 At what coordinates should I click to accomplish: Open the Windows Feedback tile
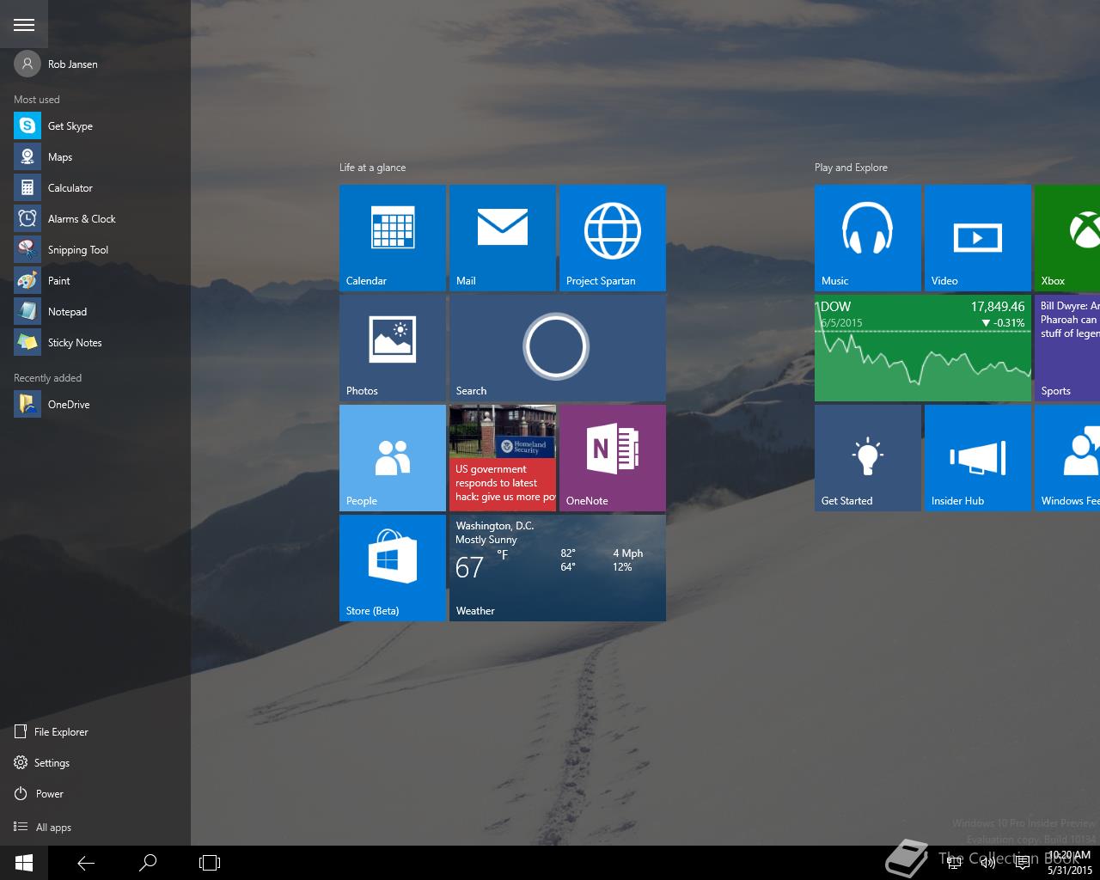(1067, 458)
